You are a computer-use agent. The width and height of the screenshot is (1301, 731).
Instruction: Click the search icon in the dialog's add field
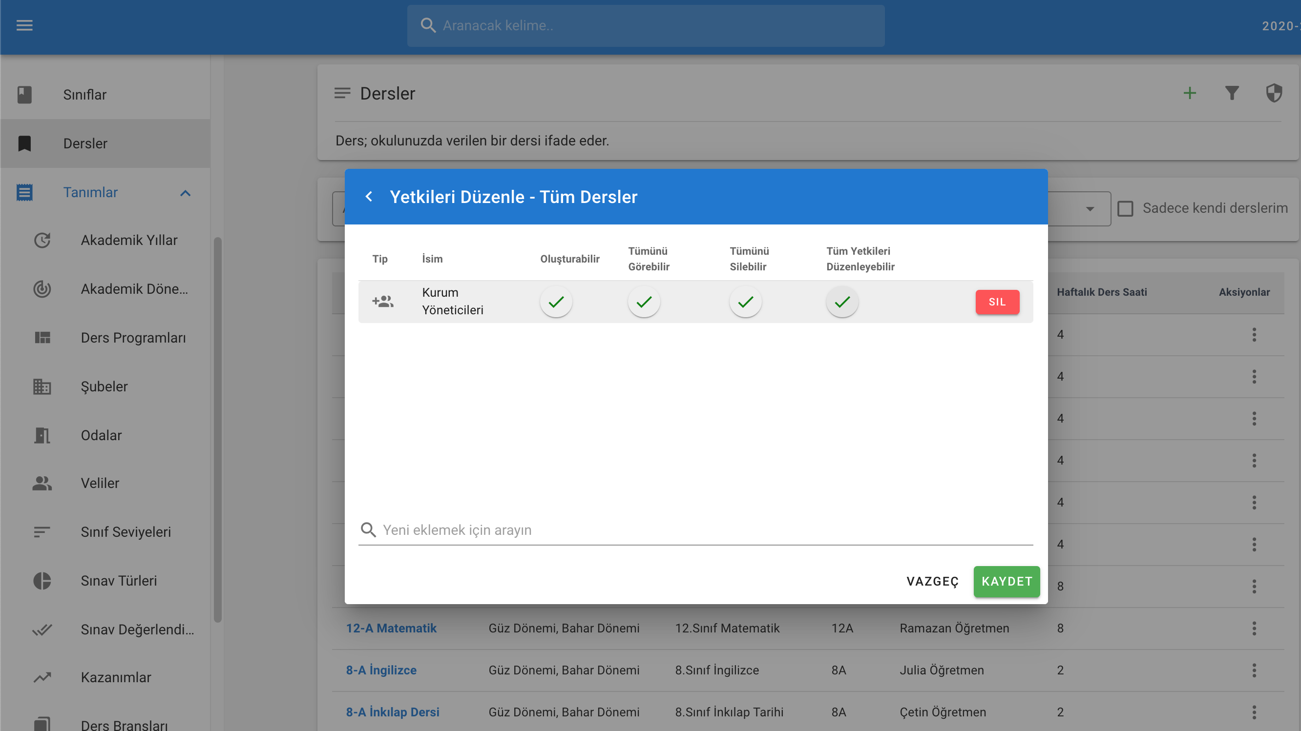point(368,530)
